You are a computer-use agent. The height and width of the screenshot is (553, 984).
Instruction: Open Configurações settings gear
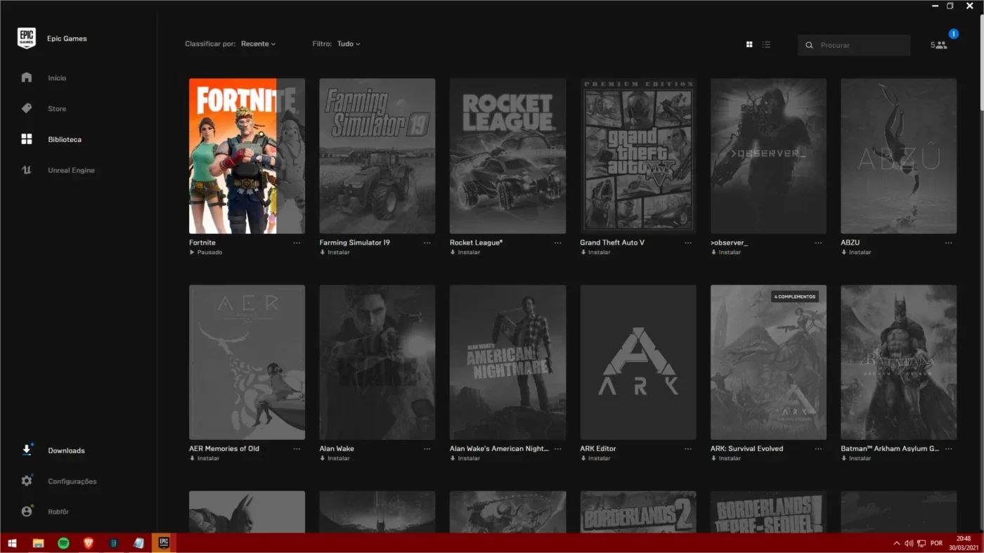(27, 481)
